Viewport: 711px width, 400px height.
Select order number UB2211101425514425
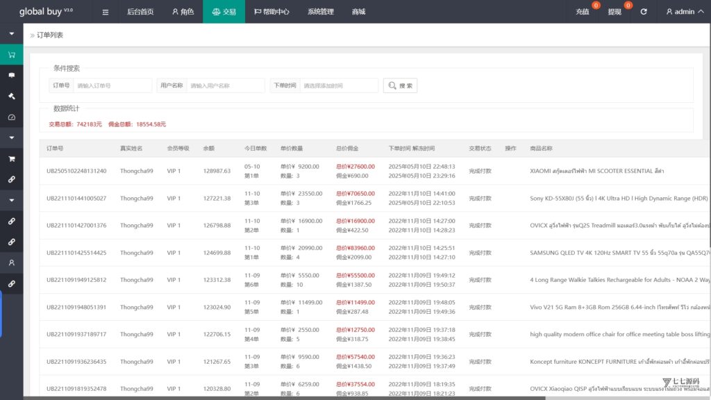[x=76, y=253]
